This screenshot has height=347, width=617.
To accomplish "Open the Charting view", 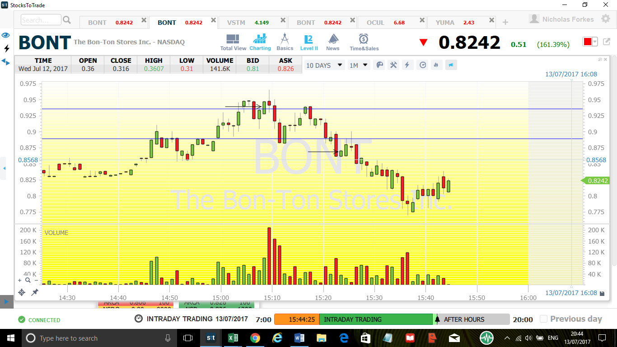I will click(x=260, y=42).
